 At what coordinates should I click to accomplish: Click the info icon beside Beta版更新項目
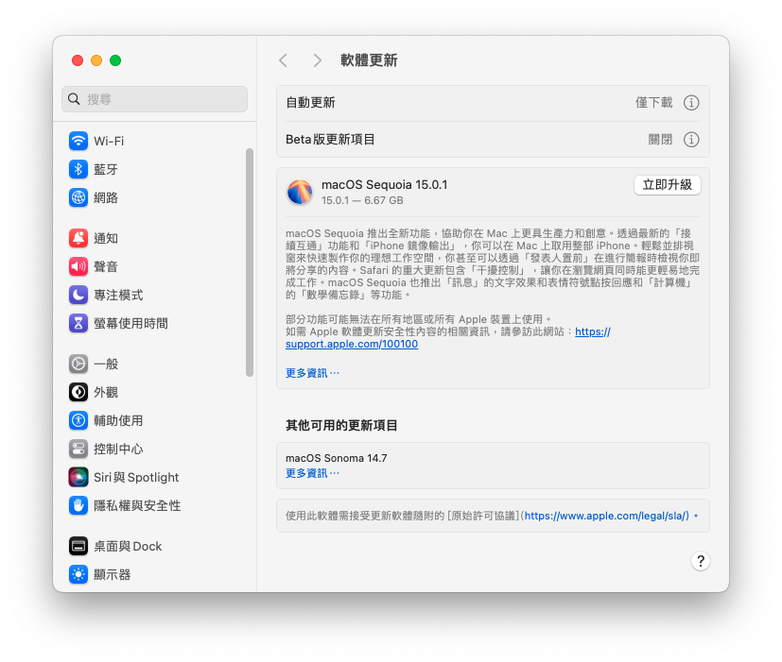pos(690,140)
